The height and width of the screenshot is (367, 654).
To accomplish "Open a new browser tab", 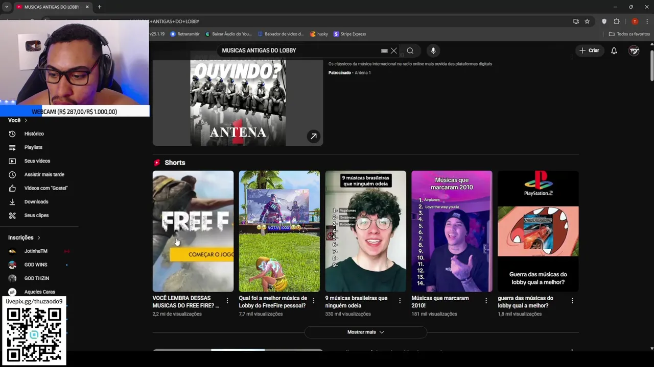I will [x=99, y=7].
